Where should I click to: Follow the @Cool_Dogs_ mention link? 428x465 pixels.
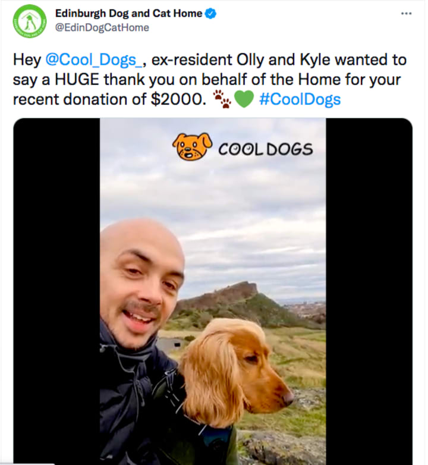pos(95,59)
